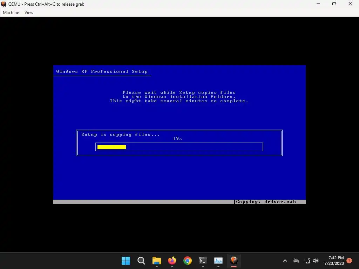Open taskbar Search
The image size is (359, 269).
(x=141, y=261)
